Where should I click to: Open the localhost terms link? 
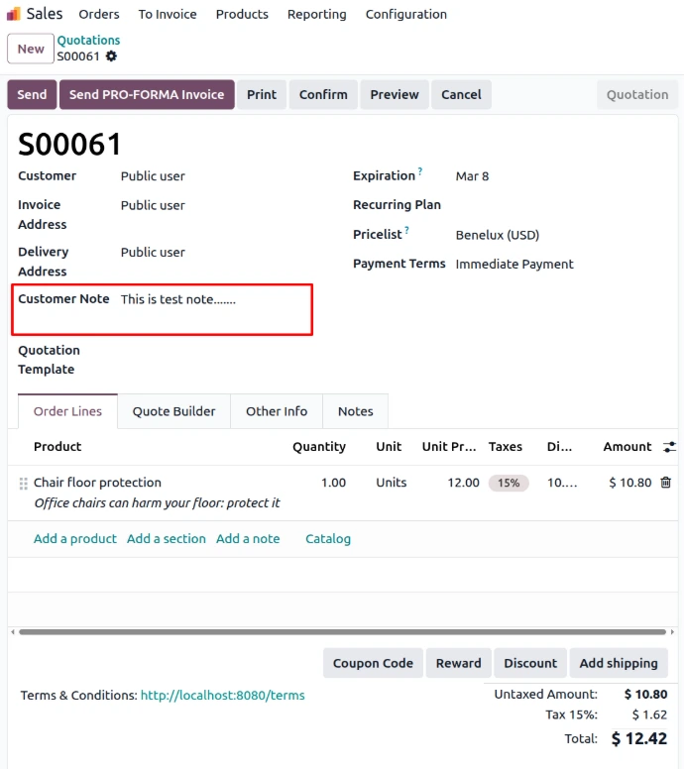pyautogui.click(x=222, y=696)
